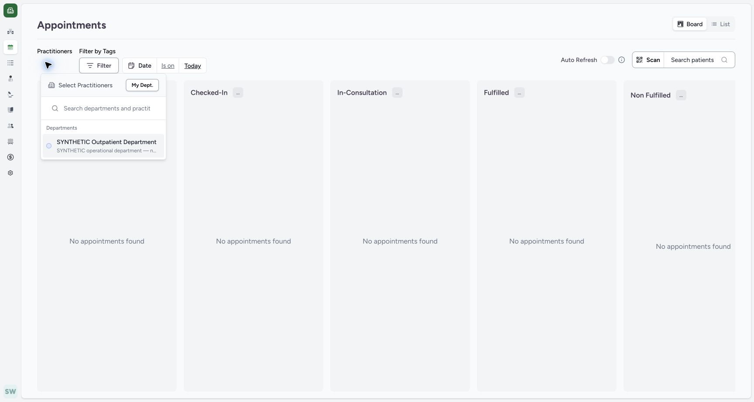Open the dollar billing sidebar icon
This screenshot has width=754, height=402.
click(10, 157)
